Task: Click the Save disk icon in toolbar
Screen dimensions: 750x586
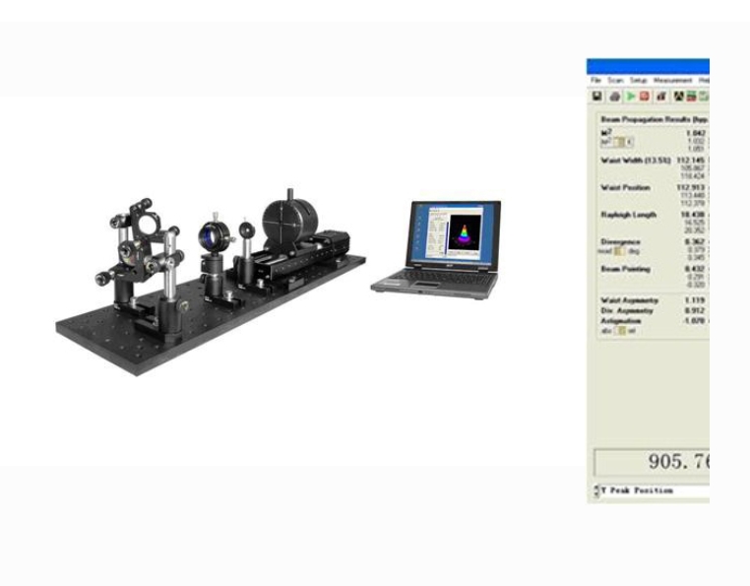Action: 596,97
